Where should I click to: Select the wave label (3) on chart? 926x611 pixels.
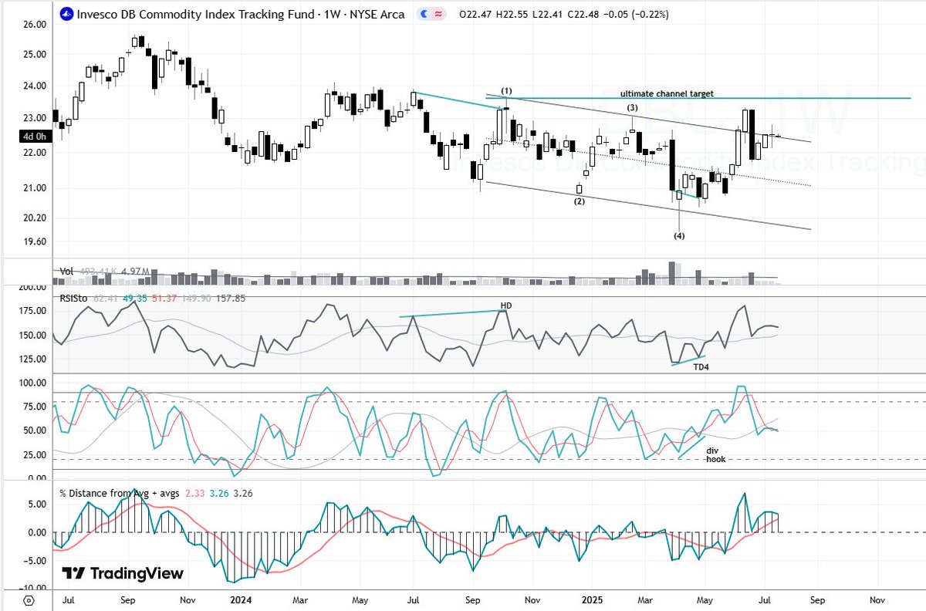632,107
